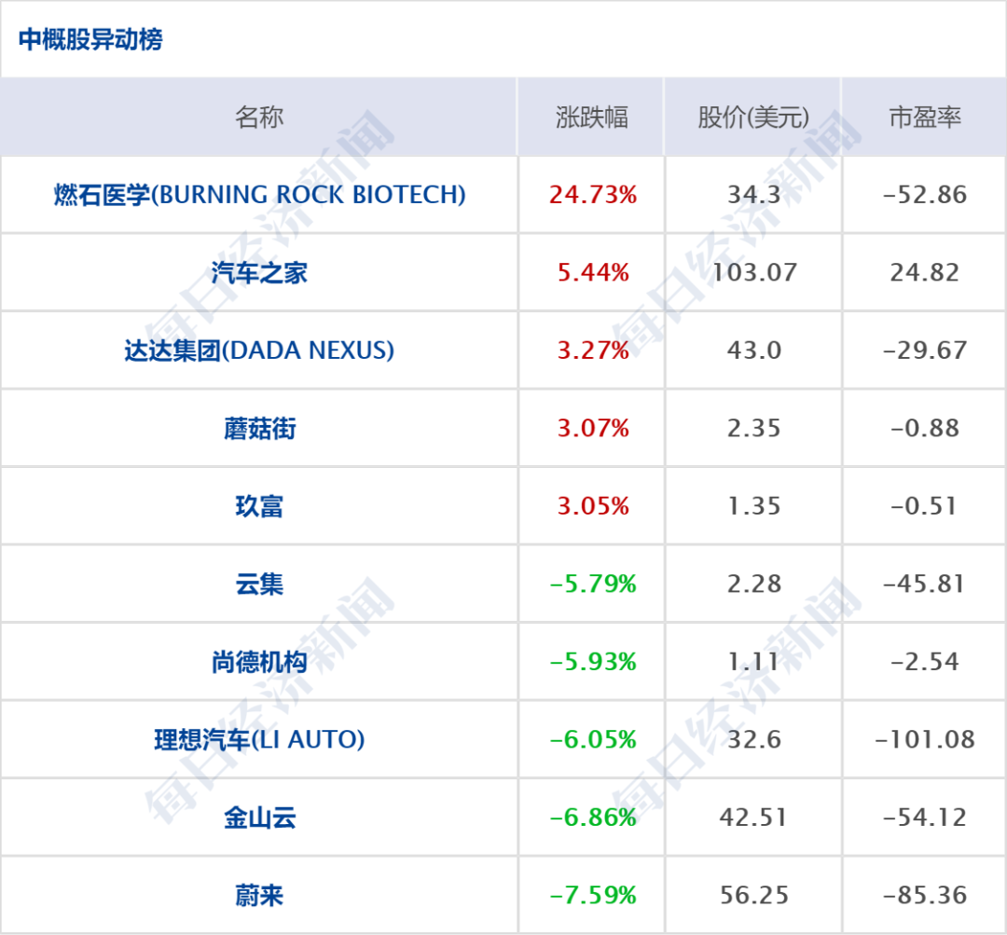Click the 市盈率 column header
Screen dimensions: 1007x935
[x=924, y=117]
